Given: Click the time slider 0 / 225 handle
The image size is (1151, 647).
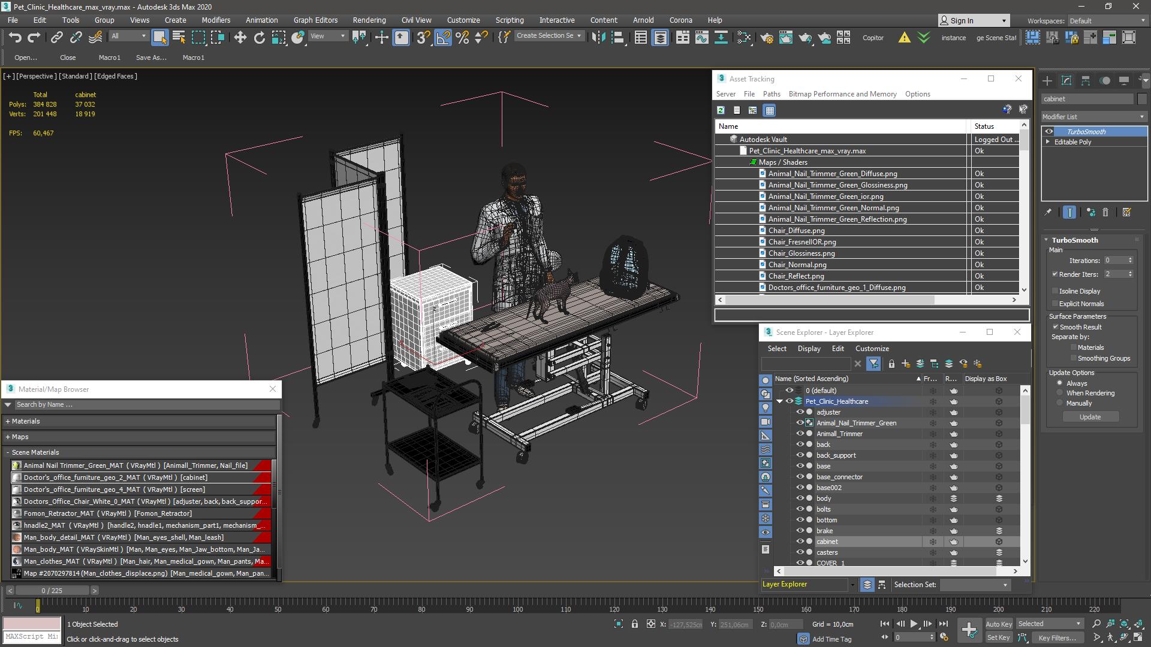Looking at the screenshot, I should (52, 591).
